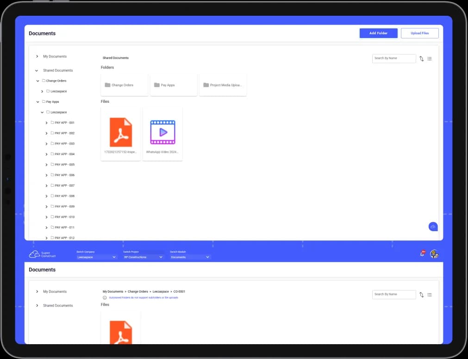Click the PAY APP - 008 folder icon

(52, 195)
